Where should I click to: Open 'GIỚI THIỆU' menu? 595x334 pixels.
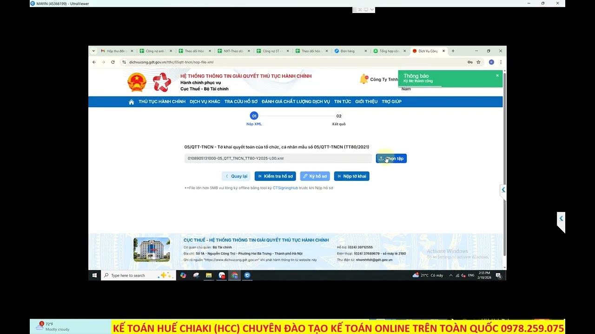[366, 102]
